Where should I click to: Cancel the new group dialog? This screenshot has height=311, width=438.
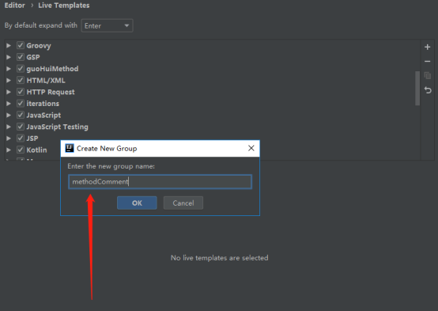coord(183,203)
